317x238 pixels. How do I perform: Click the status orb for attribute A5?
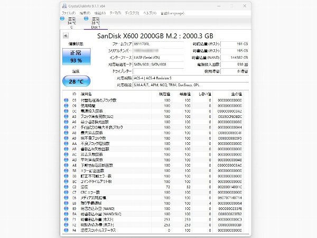point(66,116)
